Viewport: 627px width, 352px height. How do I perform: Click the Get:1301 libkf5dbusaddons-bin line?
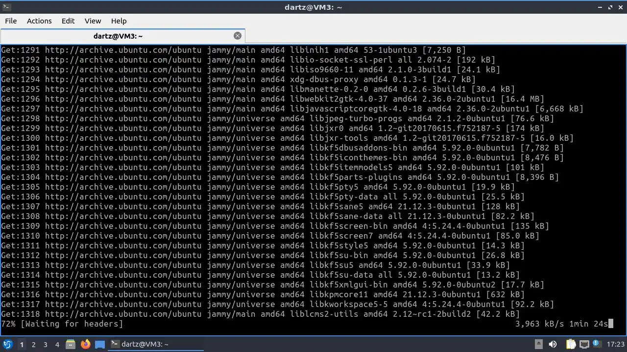pyautogui.click(x=282, y=148)
